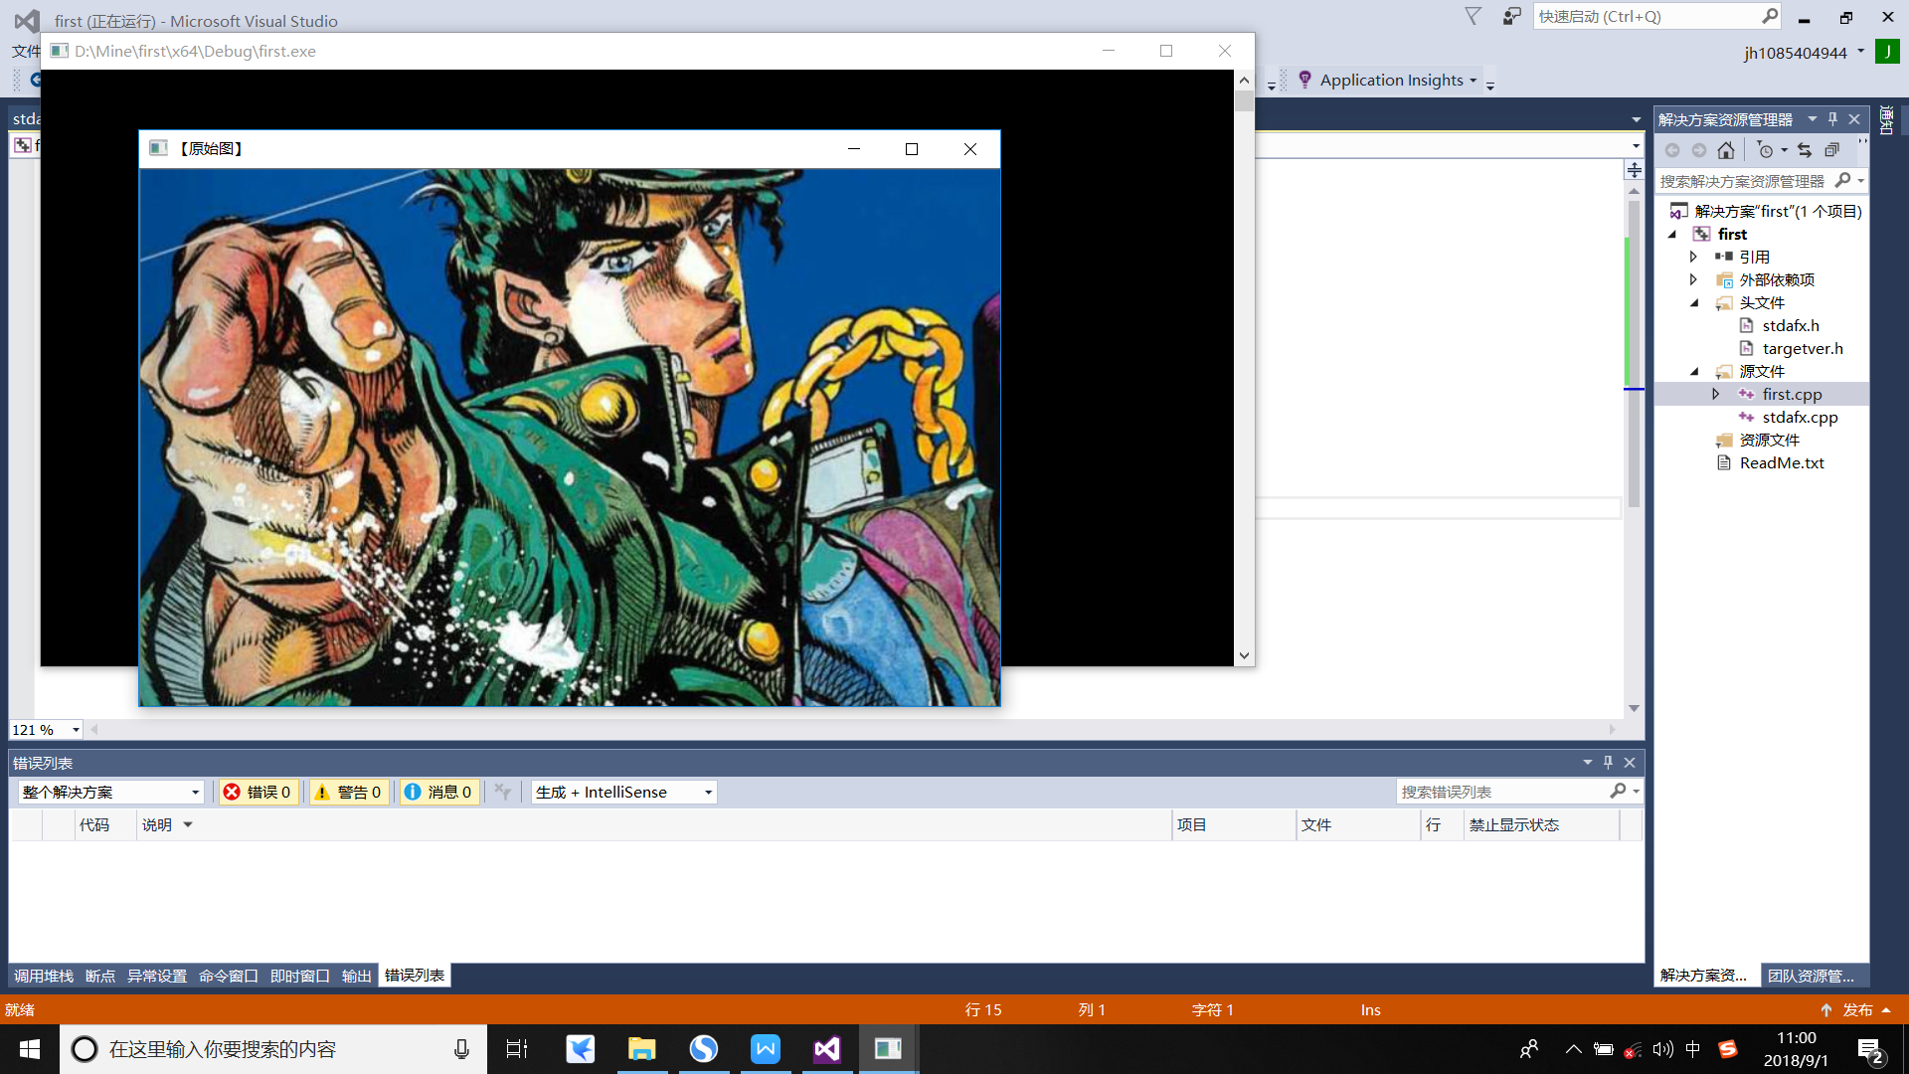Click the Solution Explorer Back arrow
This screenshot has height=1074, width=1909.
pos(1672,150)
